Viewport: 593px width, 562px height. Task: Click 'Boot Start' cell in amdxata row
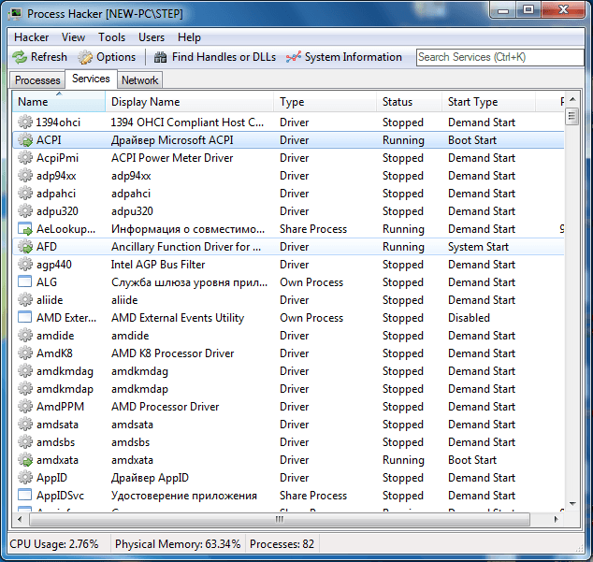click(472, 460)
